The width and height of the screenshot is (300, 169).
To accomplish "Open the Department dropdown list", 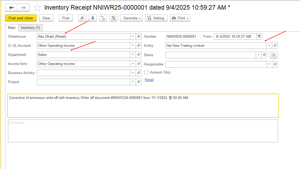I will pyautogui.click(x=133, y=55).
